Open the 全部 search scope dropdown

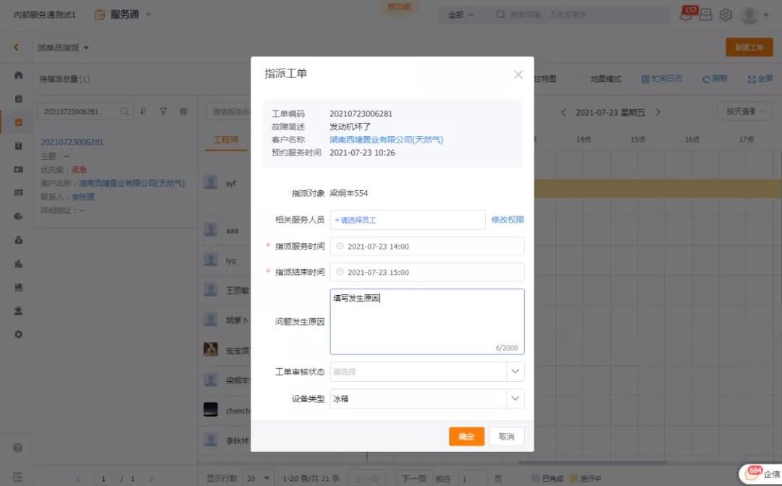(x=461, y=15)
